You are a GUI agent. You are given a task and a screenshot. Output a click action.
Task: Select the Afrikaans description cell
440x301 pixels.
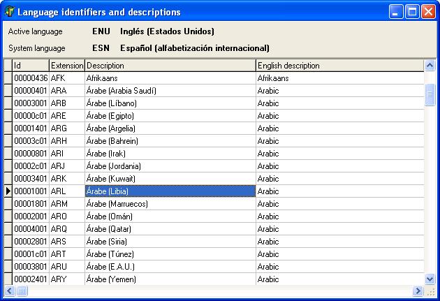170,78
